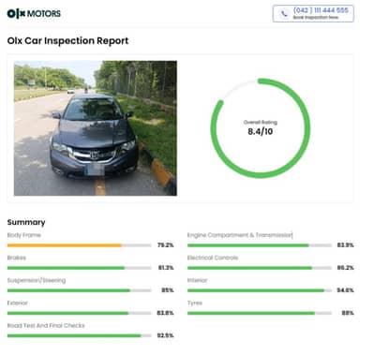Click the (042) 111 444 555 booking button
374x355 pixels.
313,14
